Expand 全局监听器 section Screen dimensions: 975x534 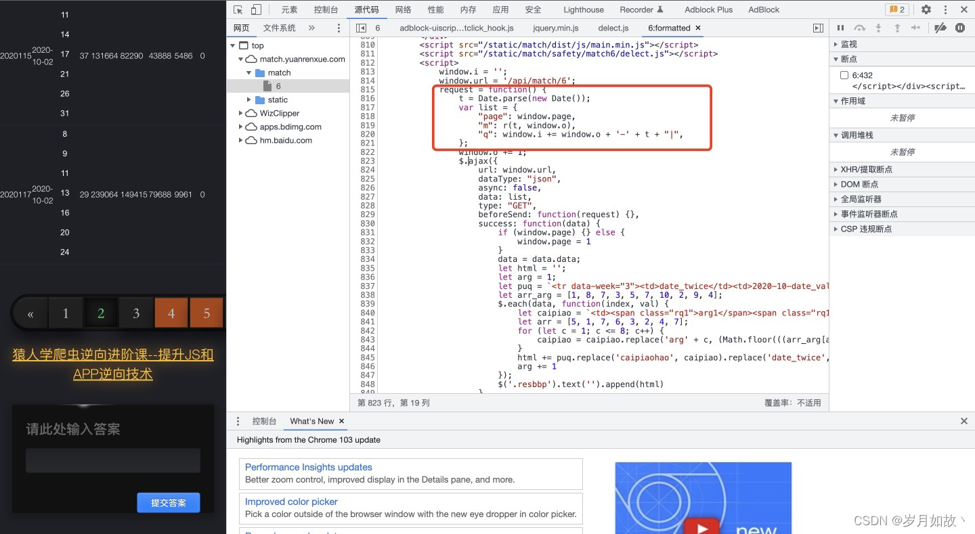coord(902,199)
